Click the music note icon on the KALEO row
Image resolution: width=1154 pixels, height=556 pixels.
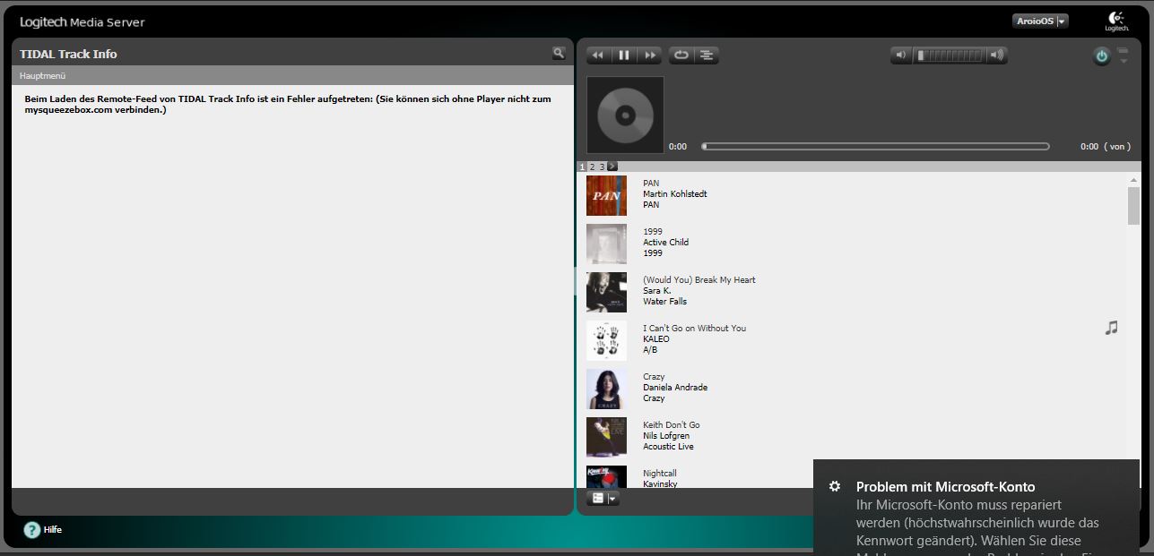(1111, 328)
